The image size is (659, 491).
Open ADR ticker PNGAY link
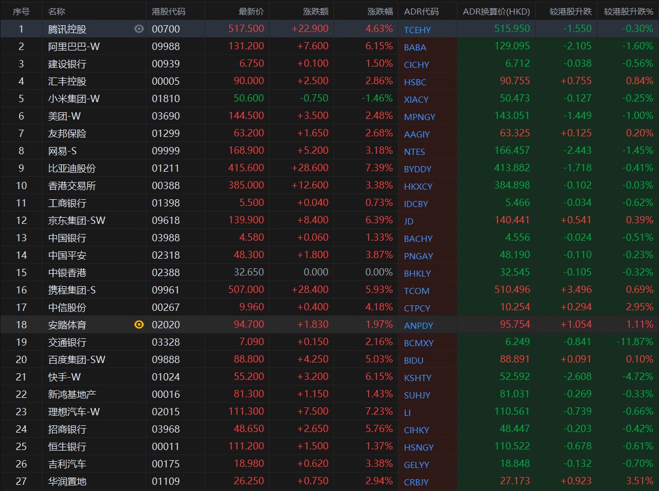tap(419, 256)
